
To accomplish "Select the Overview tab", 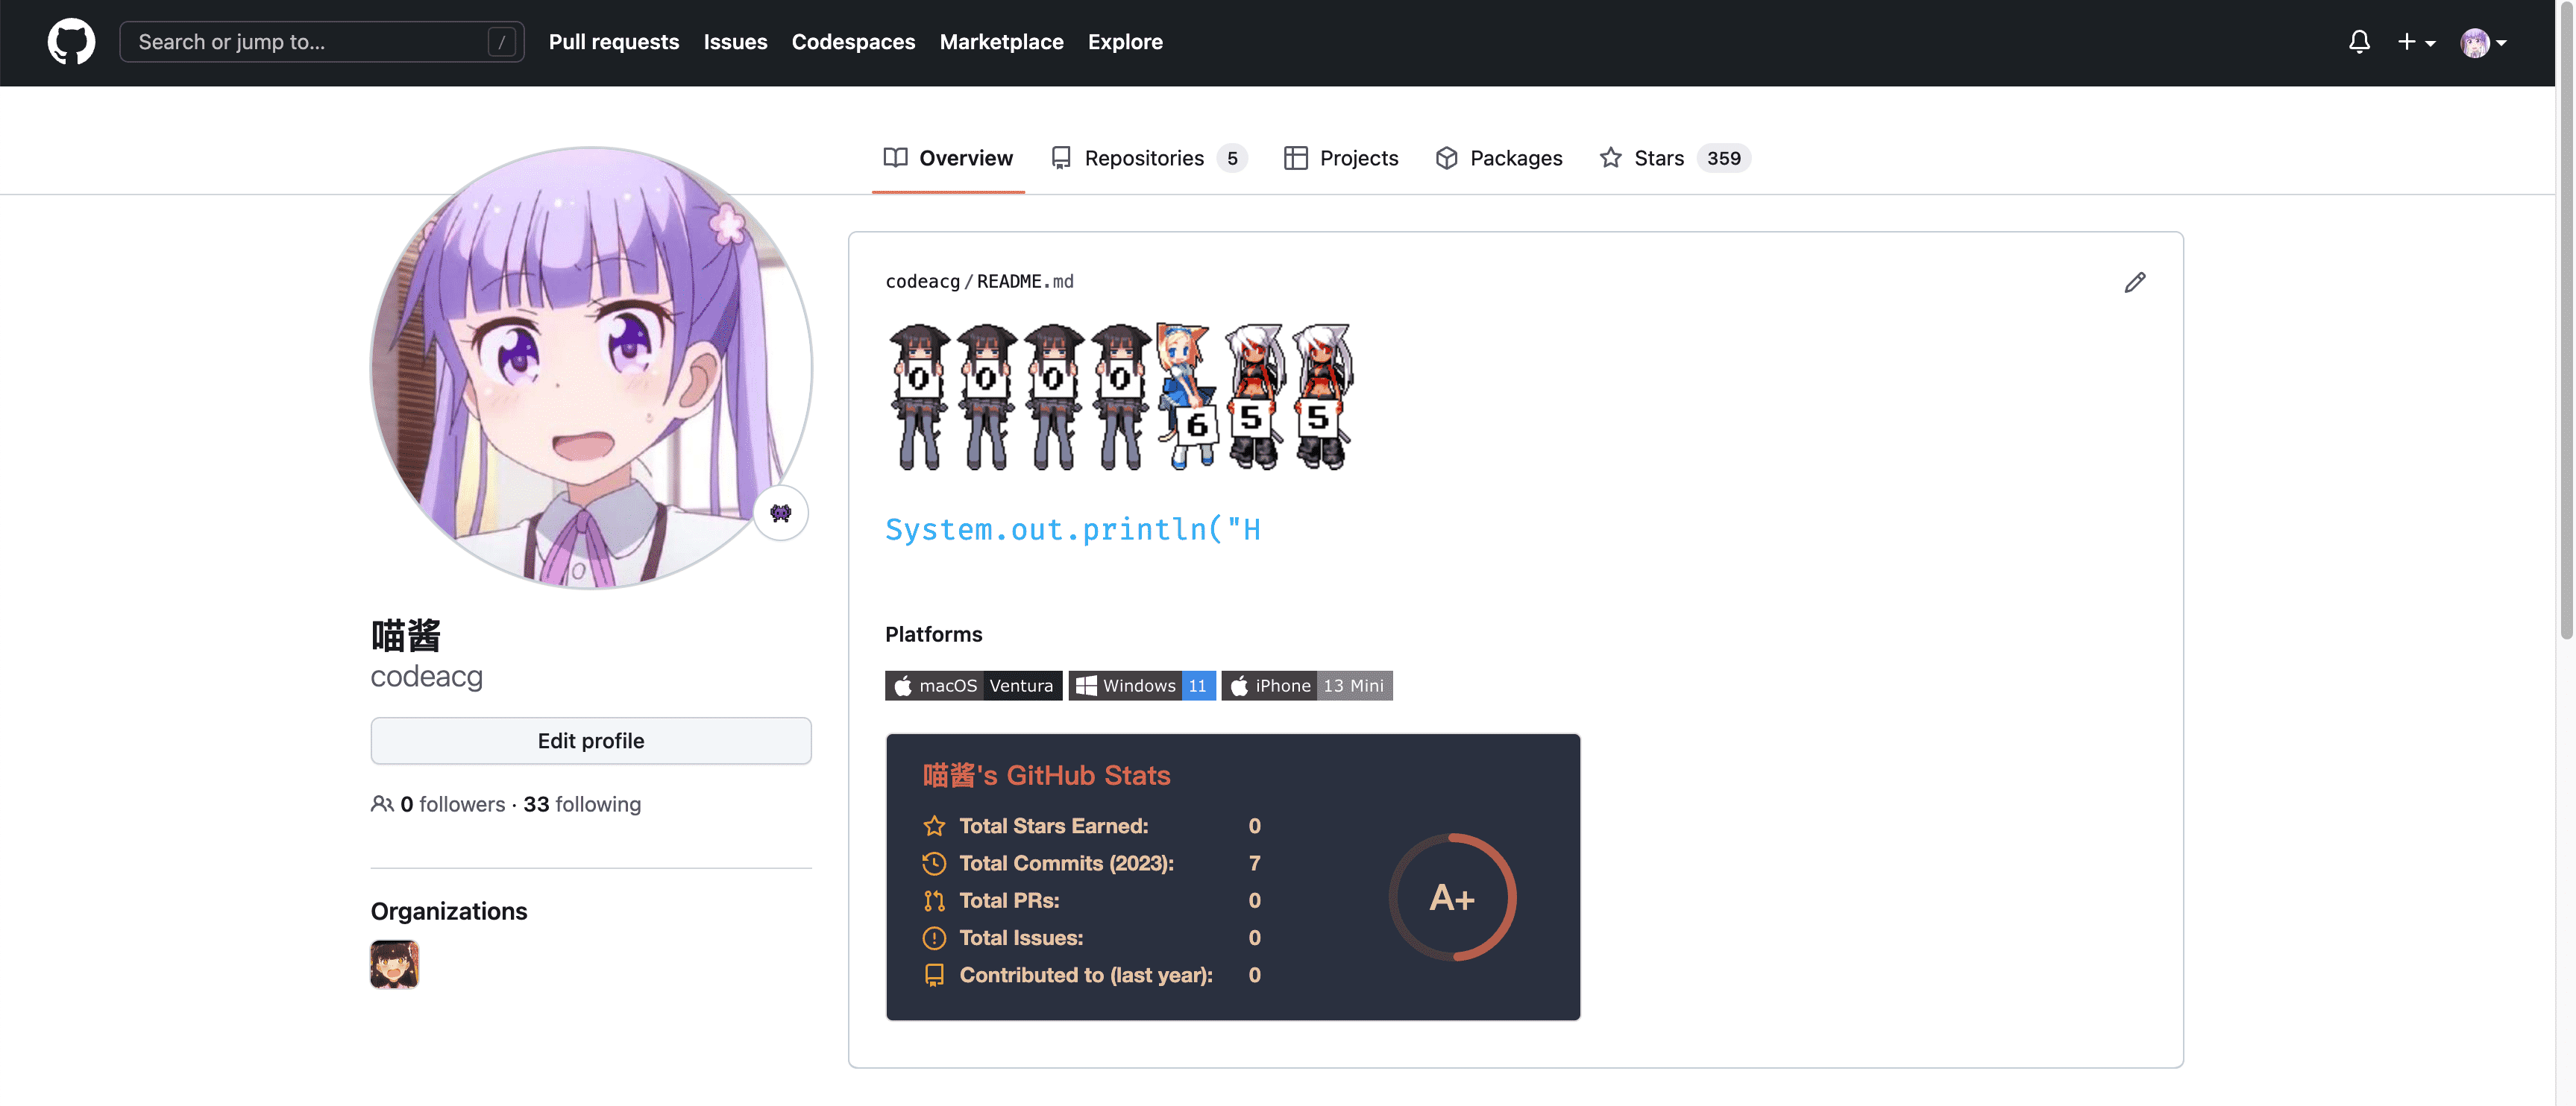I will [948, 158].
